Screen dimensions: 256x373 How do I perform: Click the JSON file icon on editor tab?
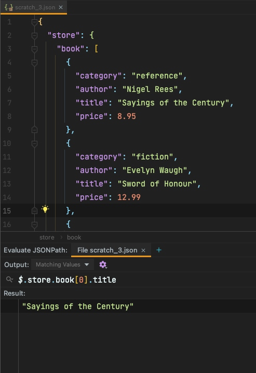[9, 7]
